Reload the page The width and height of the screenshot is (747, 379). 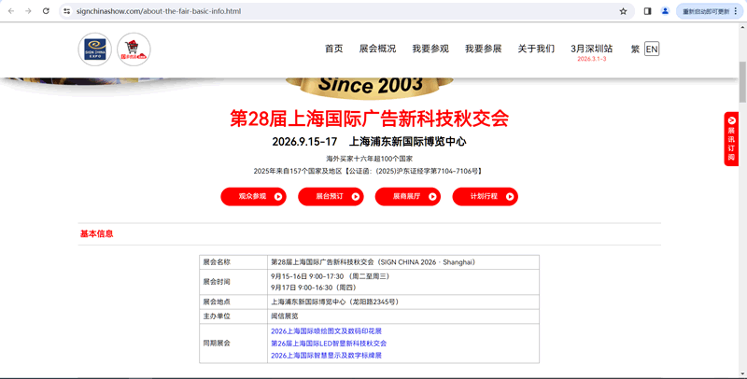45,11
